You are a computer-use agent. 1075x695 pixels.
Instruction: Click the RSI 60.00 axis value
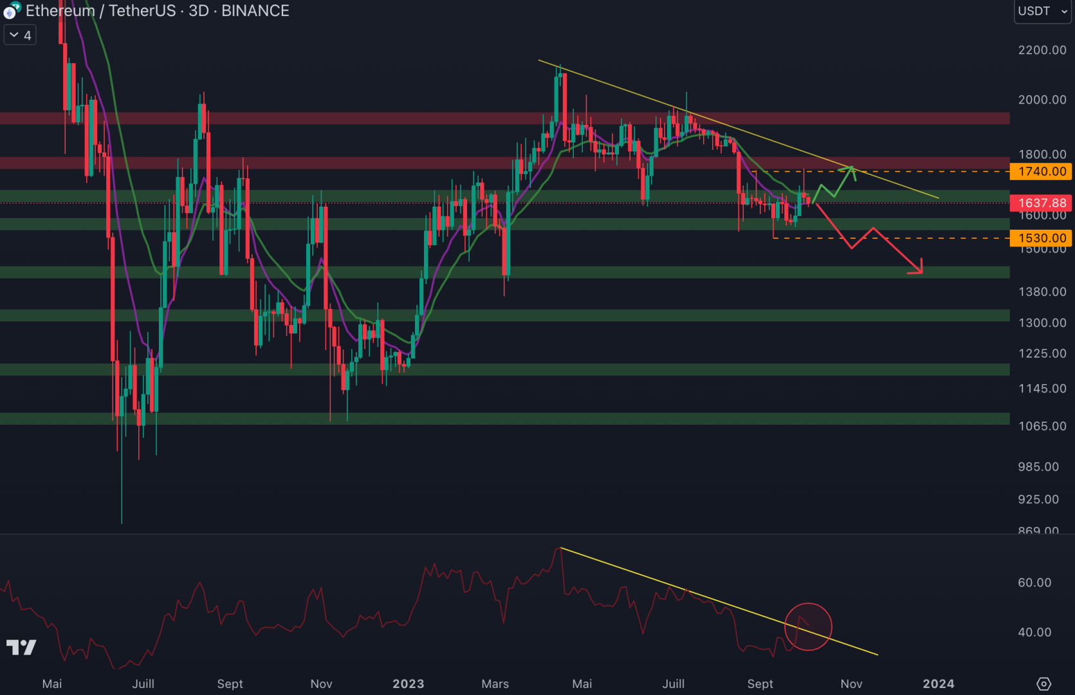[x=1034, y=583]
